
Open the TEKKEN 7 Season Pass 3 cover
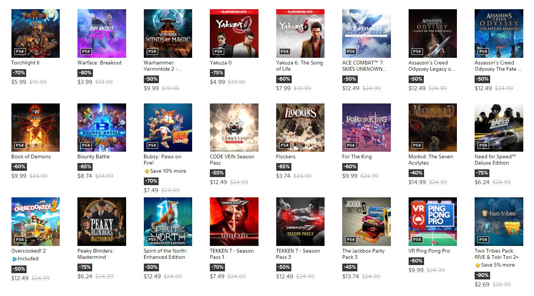[300, 222]
